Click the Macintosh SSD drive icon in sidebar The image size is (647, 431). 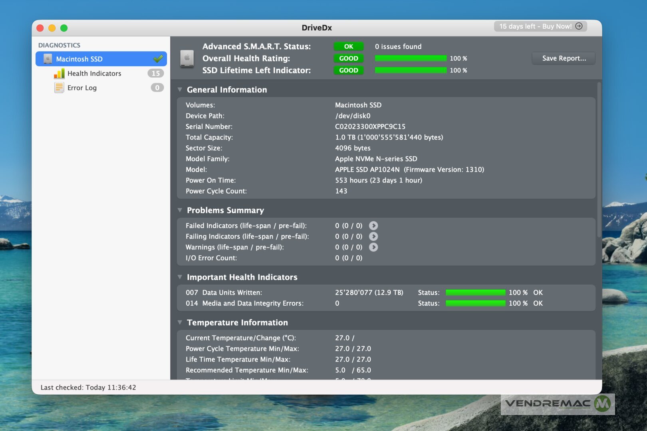(48, 59)
